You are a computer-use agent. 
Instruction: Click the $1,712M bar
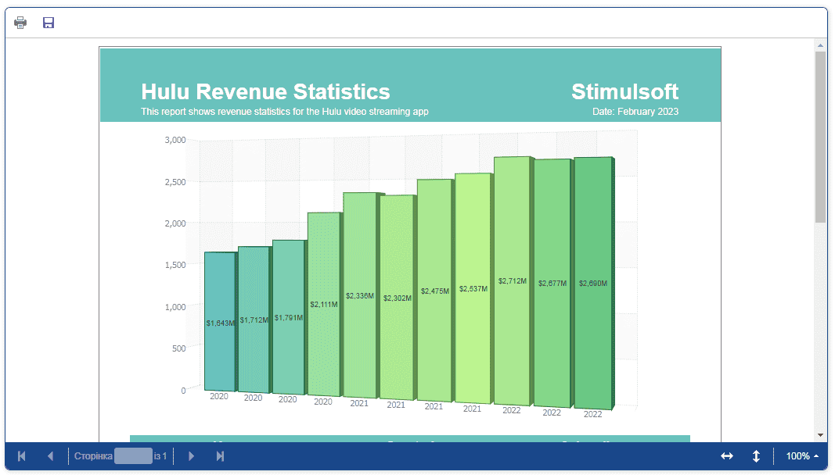254,320
